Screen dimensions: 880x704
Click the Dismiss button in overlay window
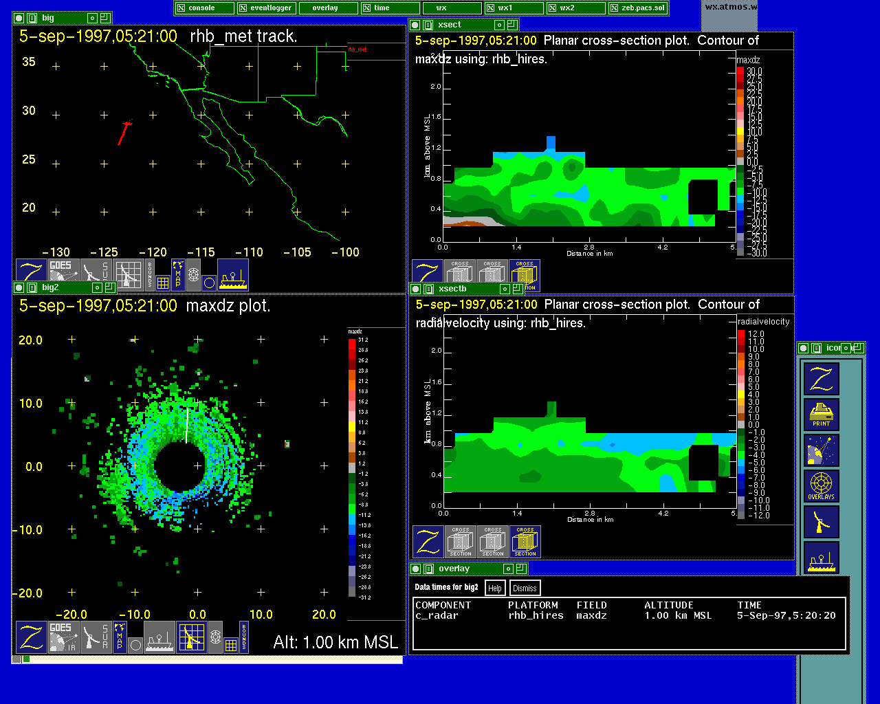pos(525,588)
